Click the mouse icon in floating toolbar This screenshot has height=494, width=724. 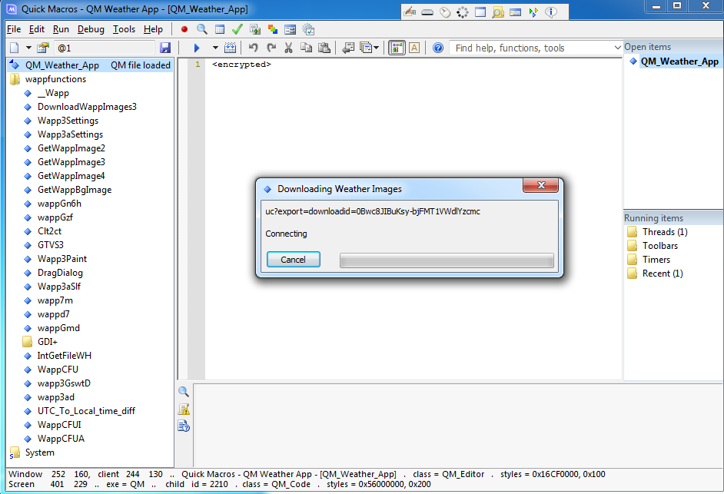(x=445, y=12)
